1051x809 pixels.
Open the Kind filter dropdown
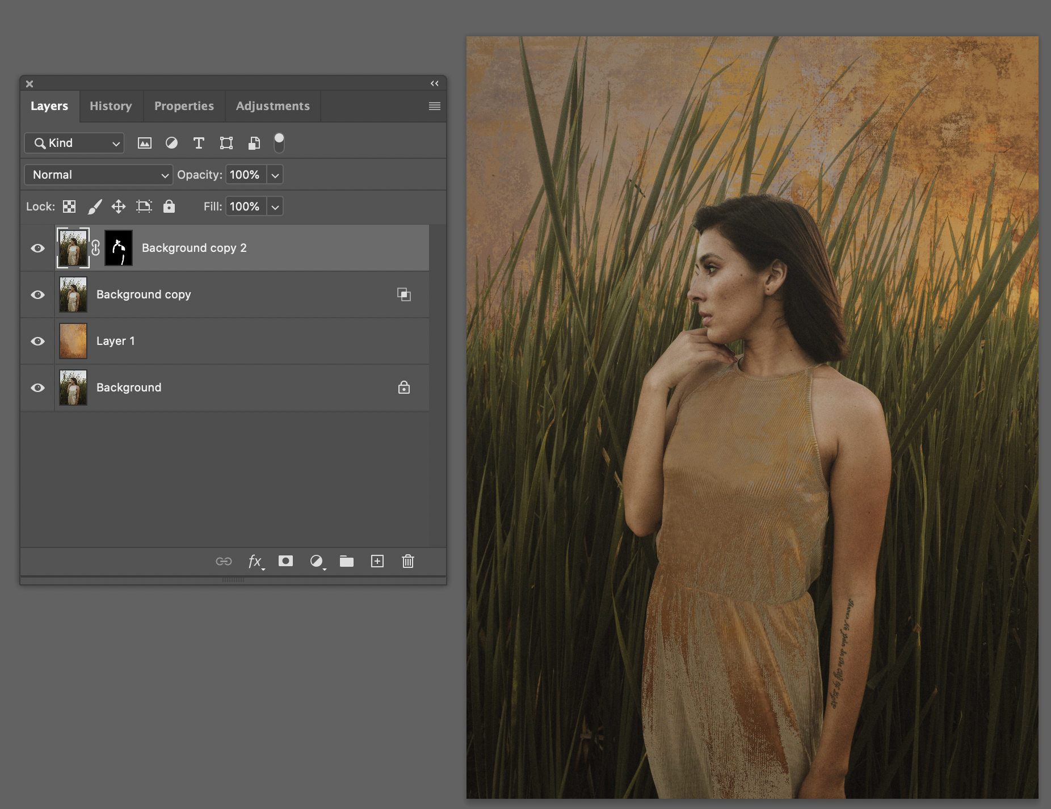tap(74, 143)
